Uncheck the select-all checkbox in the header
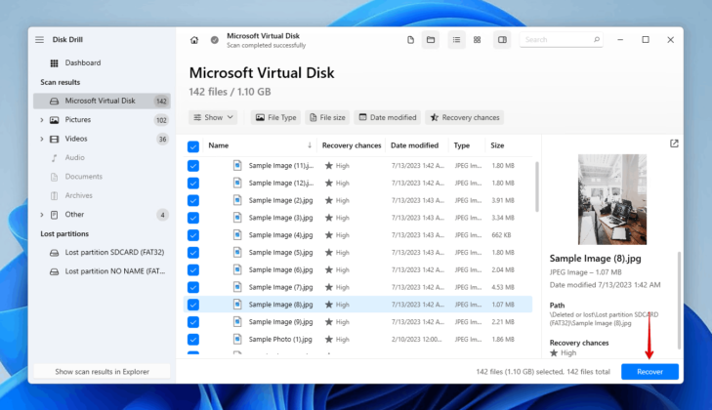This screenshot has height=410, width=712. (x=193, y=145)
